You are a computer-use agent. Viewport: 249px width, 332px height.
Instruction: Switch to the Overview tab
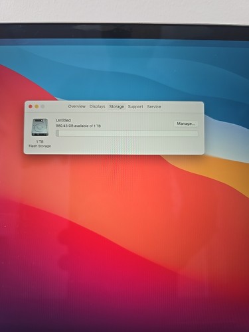point(77,106)
